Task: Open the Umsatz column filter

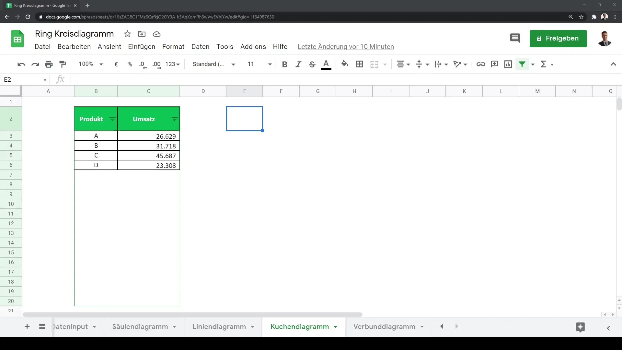Action: point(175,119)
